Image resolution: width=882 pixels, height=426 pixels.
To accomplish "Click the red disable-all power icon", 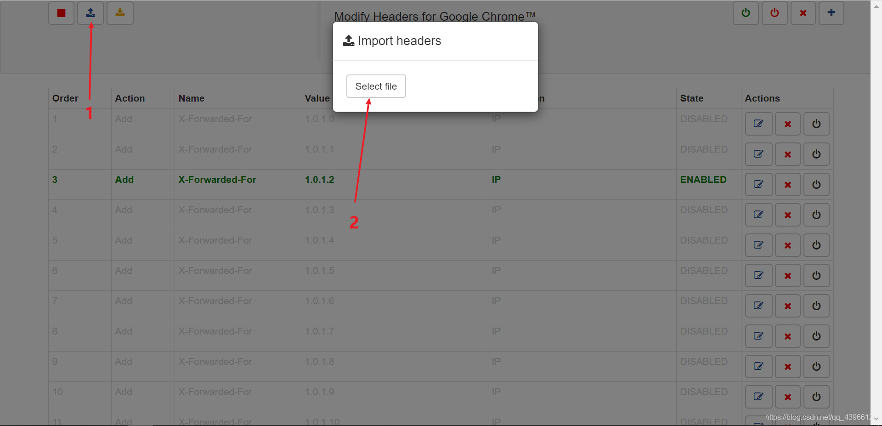I will [x=775, y=13].
